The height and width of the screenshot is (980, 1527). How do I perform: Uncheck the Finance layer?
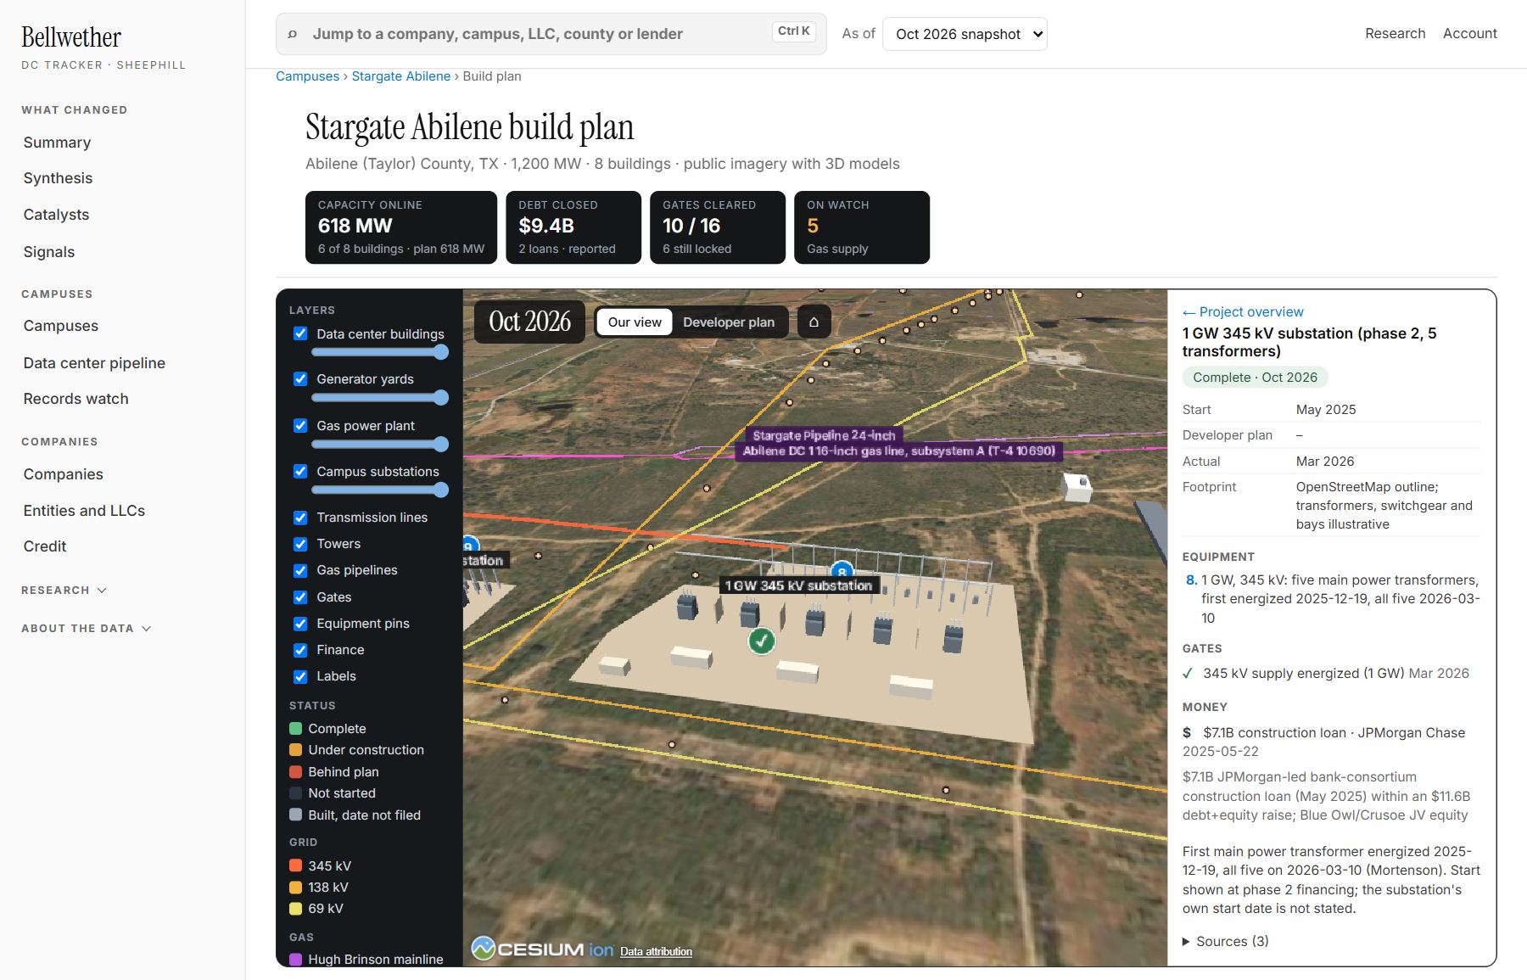[x=300, y=649]
